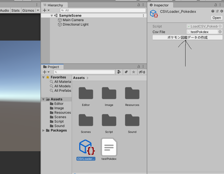Image resolution: width=224 pixels, height=174 pixels.
Task: Toggle hidden packages visibility count
Action: (x=142, y=72)
